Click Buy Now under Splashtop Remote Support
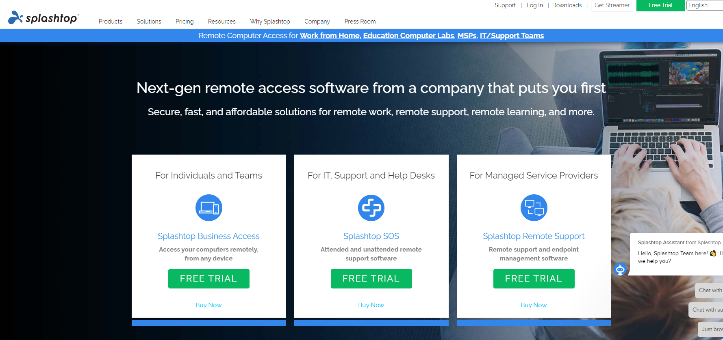 click(534, 305)
